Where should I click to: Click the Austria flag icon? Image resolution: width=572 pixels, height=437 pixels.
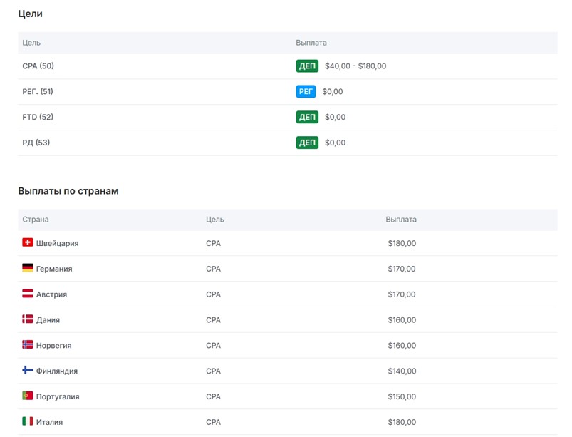28,294
